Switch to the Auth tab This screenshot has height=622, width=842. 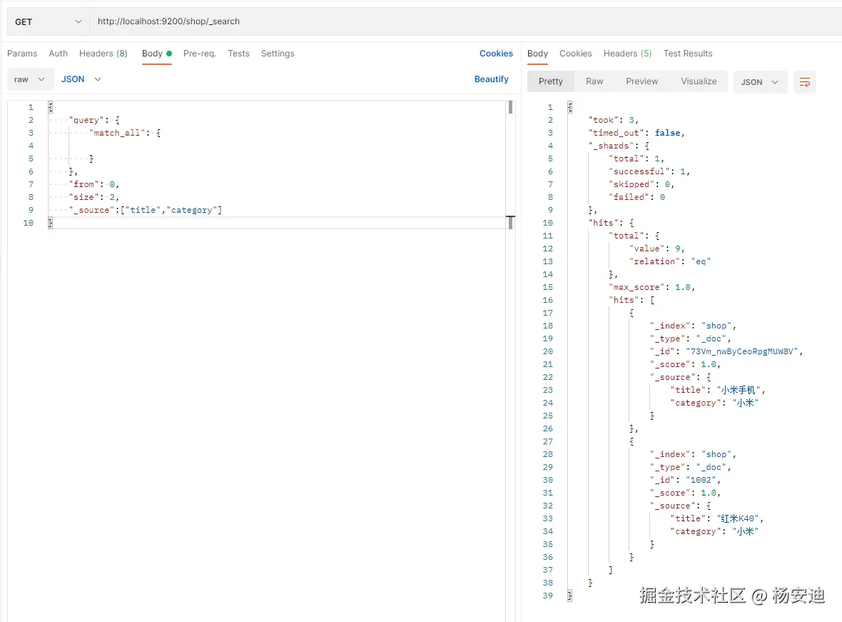[x=58, y=54]
